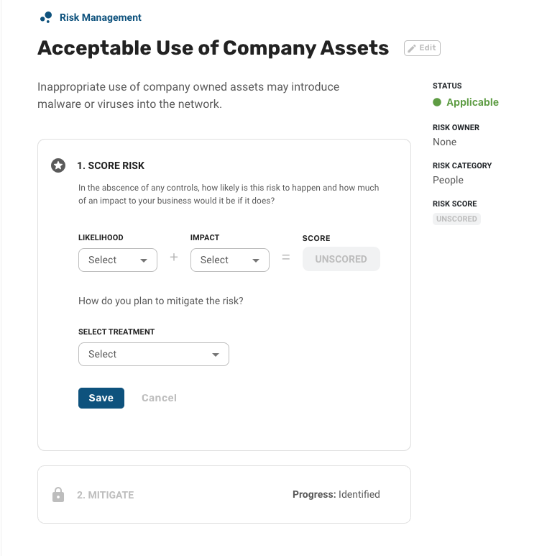Click the UNSCORED score box

(x=341, y=259)
